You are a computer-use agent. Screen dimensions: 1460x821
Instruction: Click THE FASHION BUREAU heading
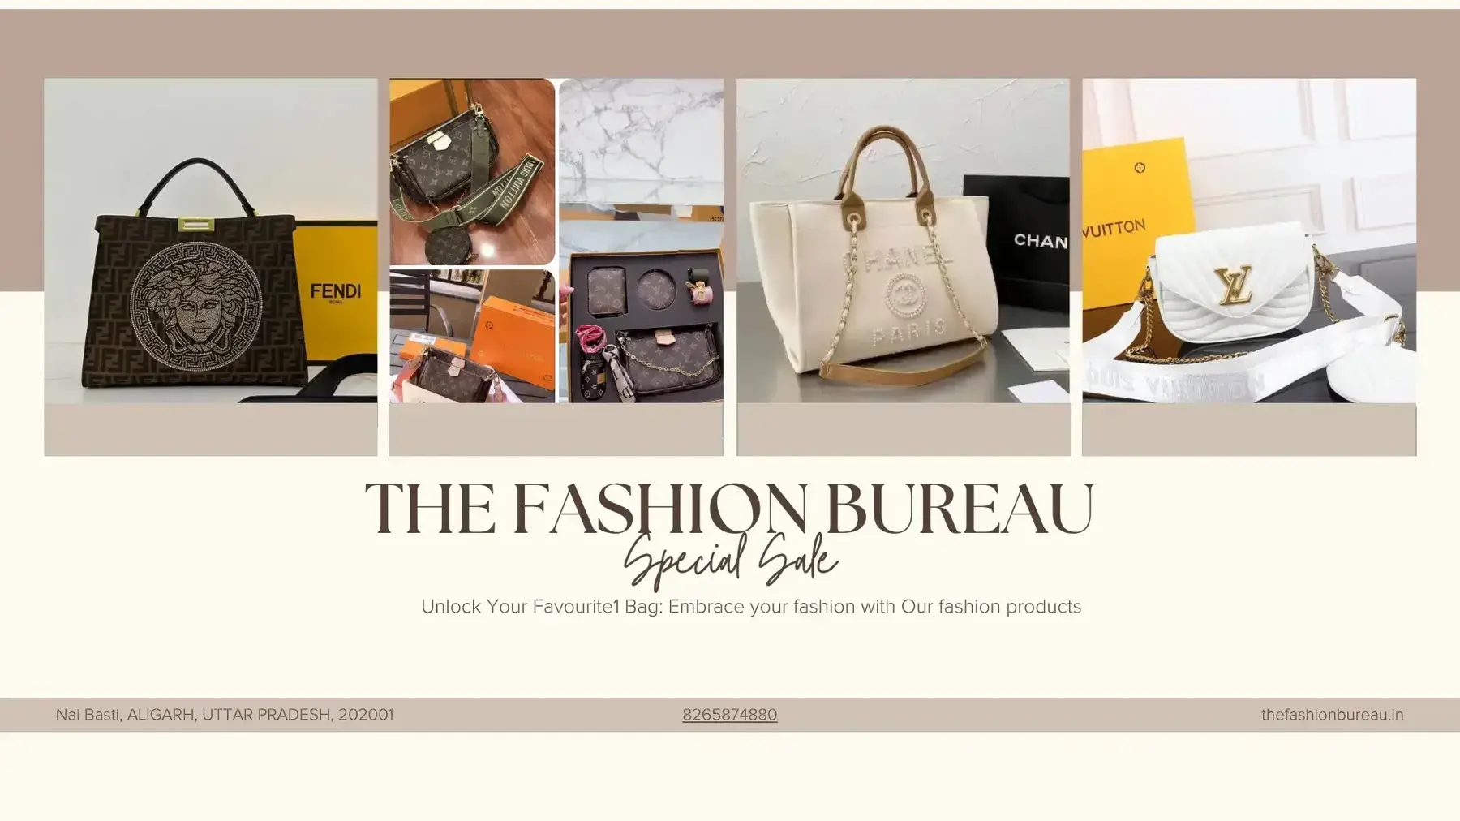pyautogui.click(x=729, y=508)
